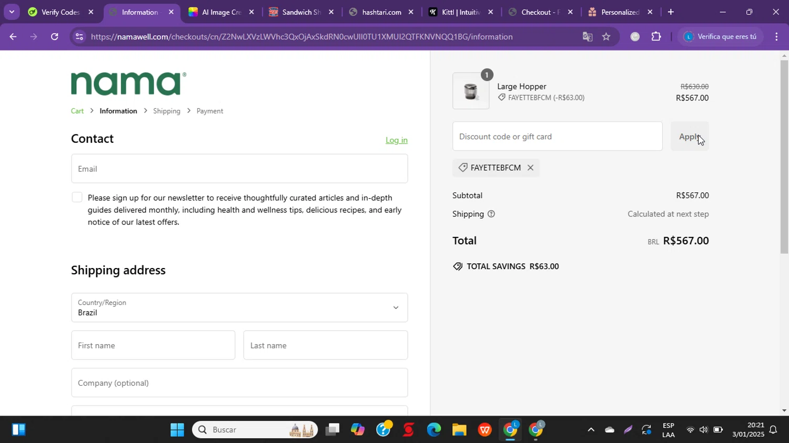This screenshot has width=789, height=443.
Task: Close the Sandwich Shop tab
Action: (331, 12)
